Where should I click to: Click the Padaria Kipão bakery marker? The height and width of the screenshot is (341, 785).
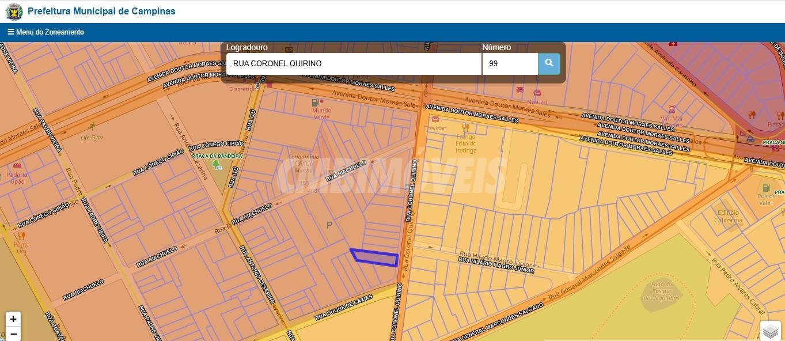coord(17,165)
